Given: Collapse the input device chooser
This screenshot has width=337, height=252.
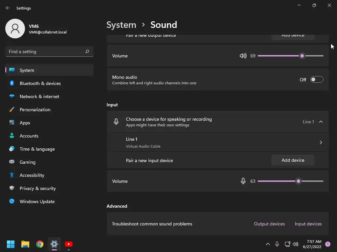Looking at the screenshot, I should pyautogui.click(x=321, y=122).
